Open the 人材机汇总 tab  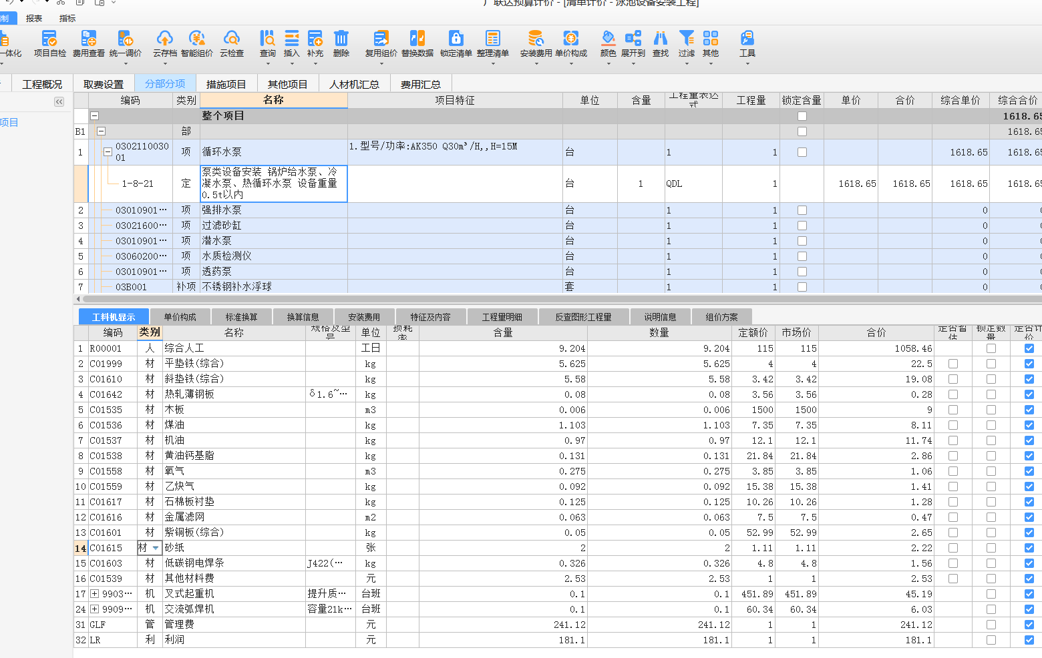pos(355,84)
